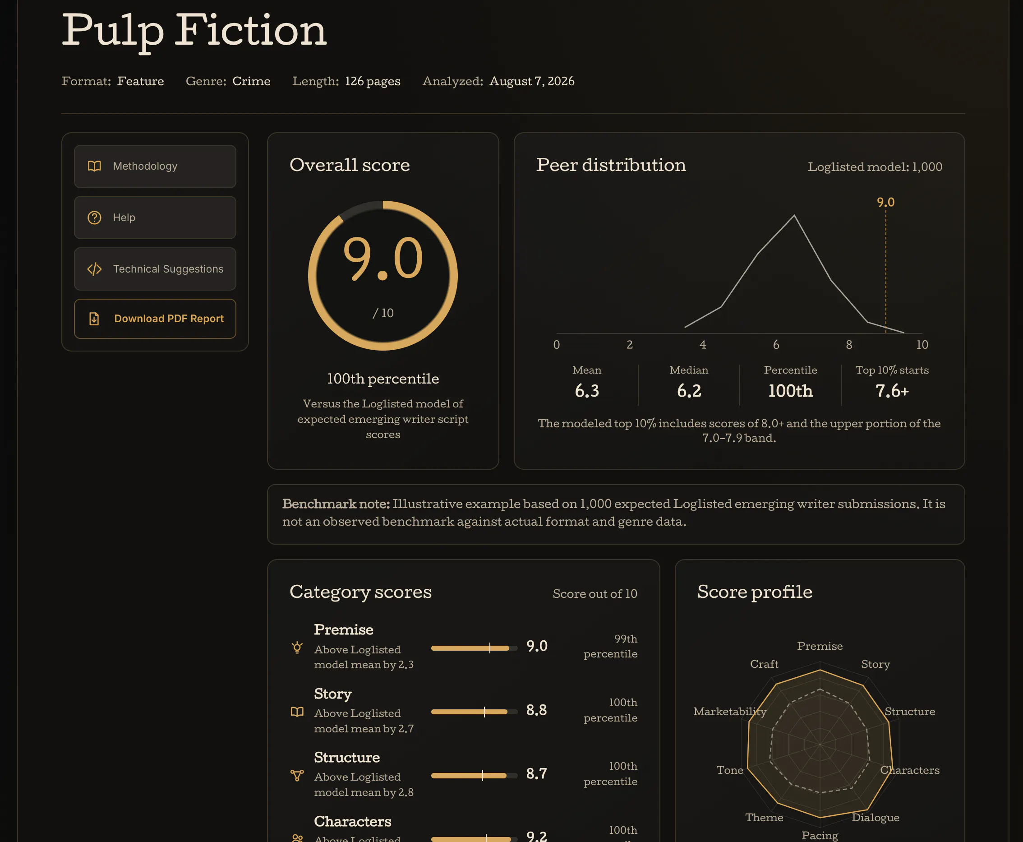
Task: Click the Premise lightbulb icon
Action: (x=297, y=647)
